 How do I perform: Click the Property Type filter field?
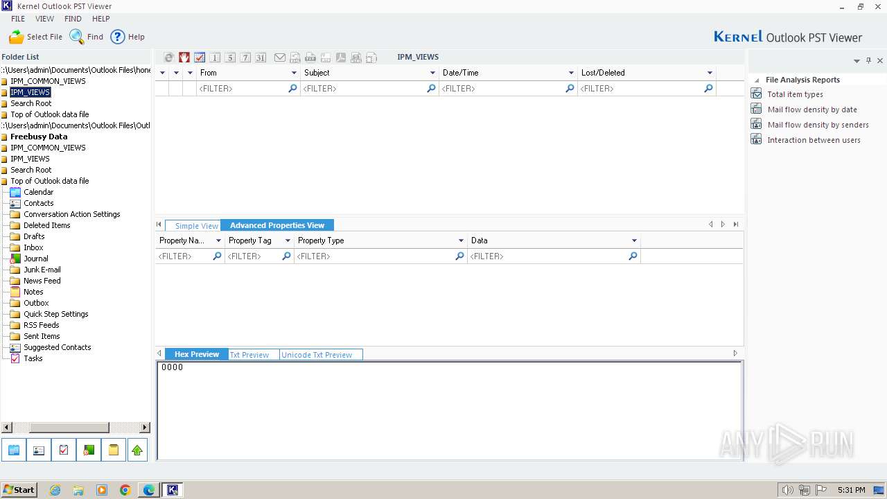(380, 256)
